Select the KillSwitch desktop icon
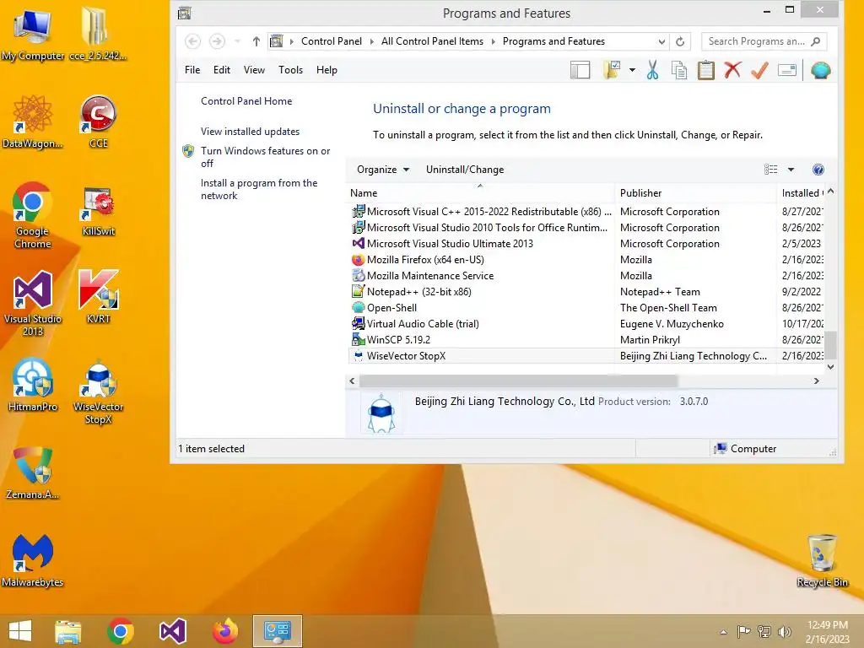The width and height of the screenshot is (864, 648). click(98, 211)
